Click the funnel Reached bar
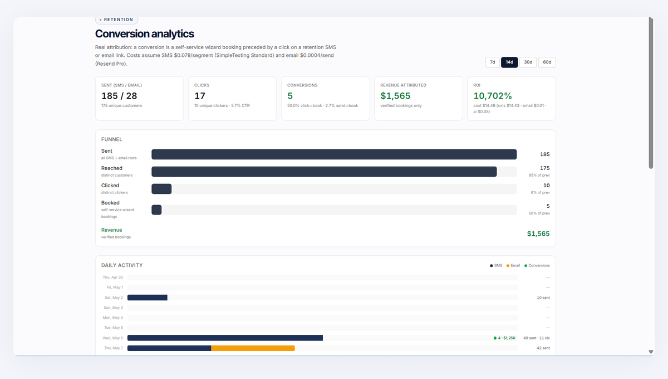668x379 pixels. [x=324, y=172]
